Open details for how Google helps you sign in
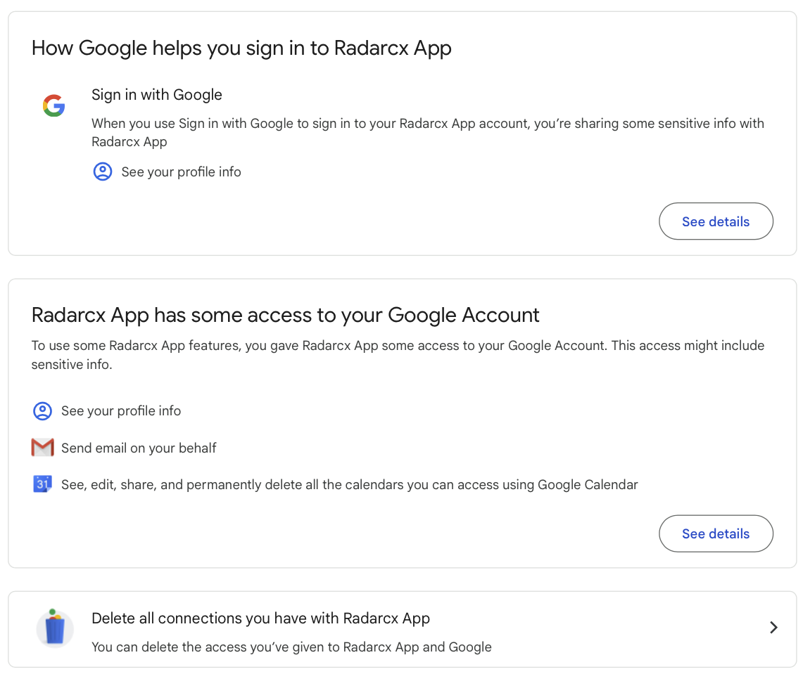803x674 pixels. (x=716, y=221)
